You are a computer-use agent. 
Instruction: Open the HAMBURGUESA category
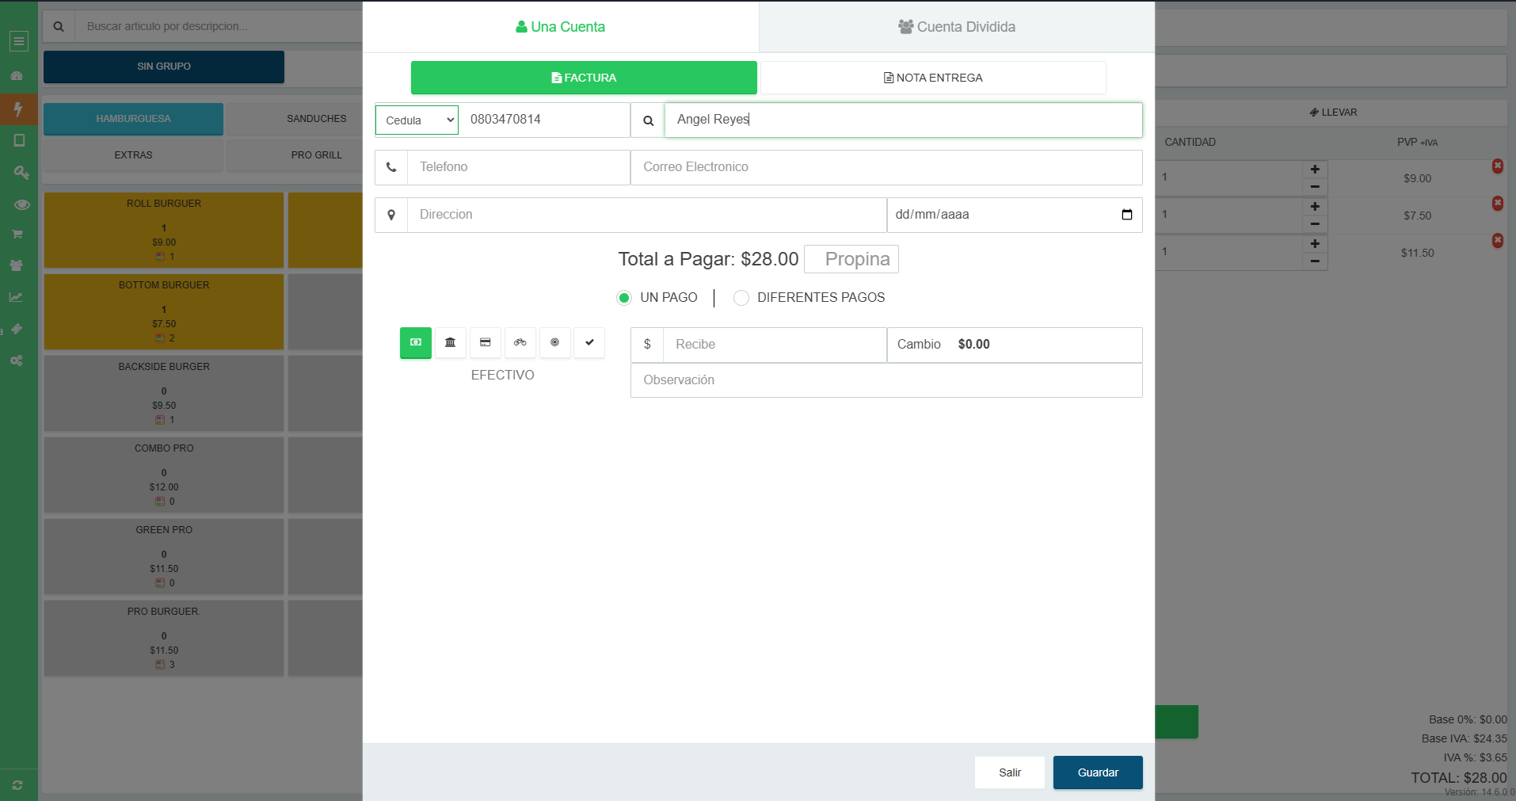[133, 119]
